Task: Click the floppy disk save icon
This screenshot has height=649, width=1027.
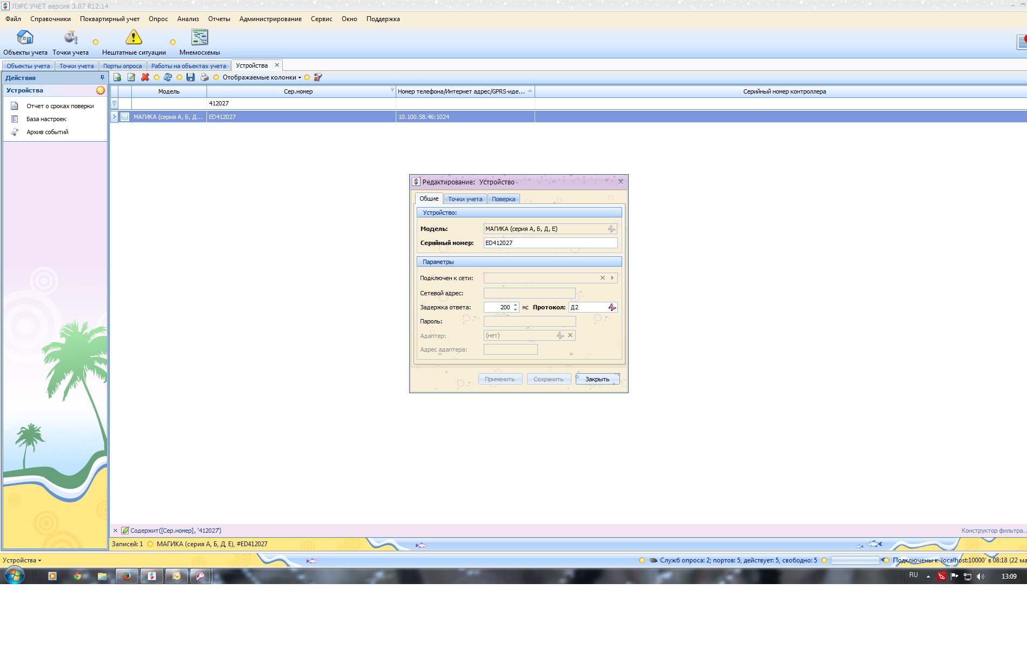Action: point(190,77)
